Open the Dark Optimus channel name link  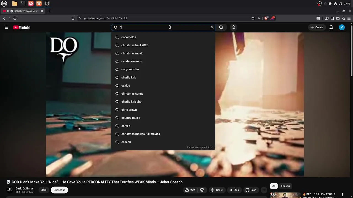tap(25, 188)
